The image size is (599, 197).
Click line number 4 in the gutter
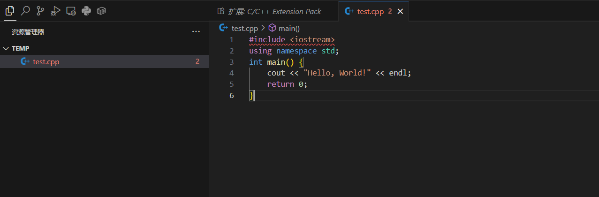click(231, 73)
